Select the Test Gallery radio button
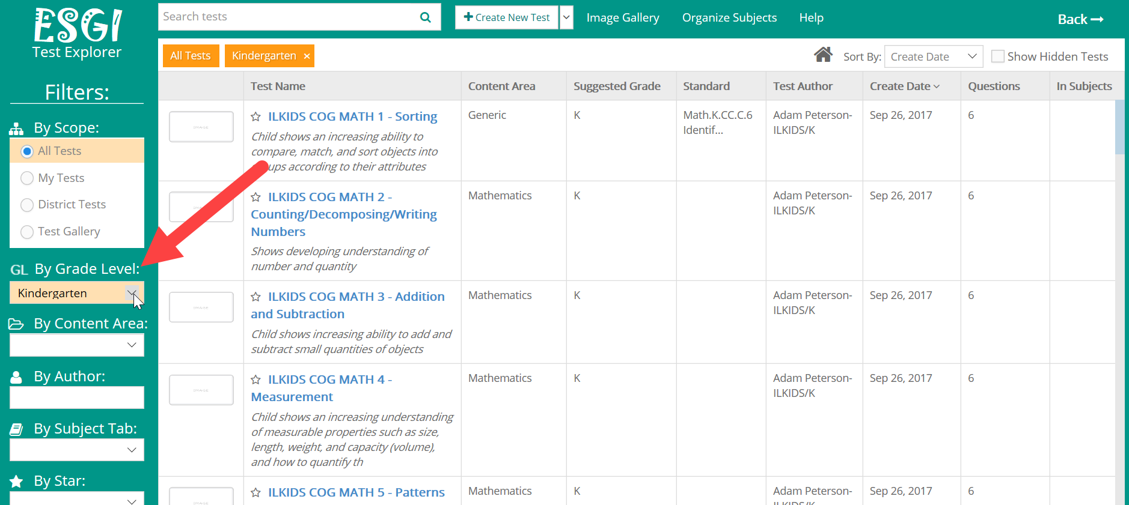Screen dimensions: 1129x505 tap(27, 232)
